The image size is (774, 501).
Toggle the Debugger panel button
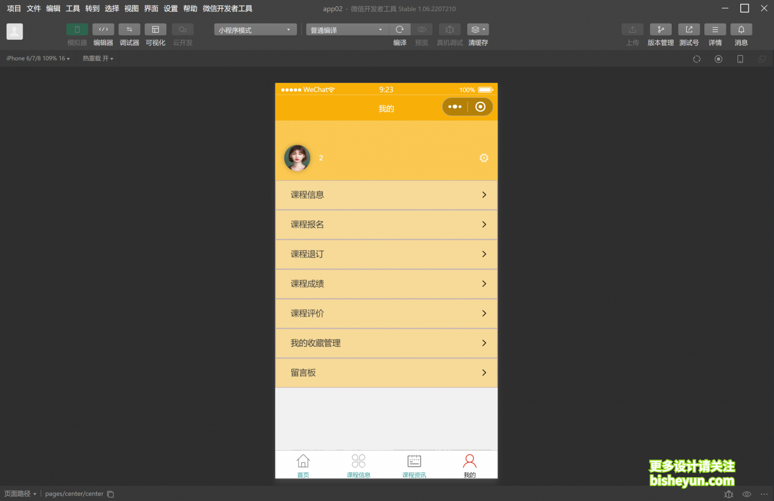click(129, 29)
